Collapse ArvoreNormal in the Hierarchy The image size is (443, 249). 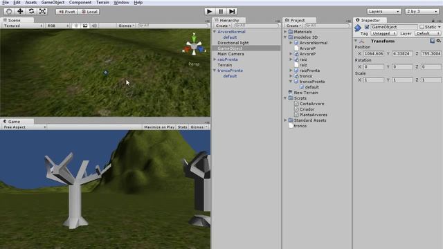coord(215,32)
